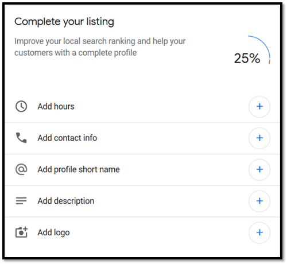Click the plus button for Add logo
Image resolution: width=287 pixels, height=264 pixels.
click(259, 232)
